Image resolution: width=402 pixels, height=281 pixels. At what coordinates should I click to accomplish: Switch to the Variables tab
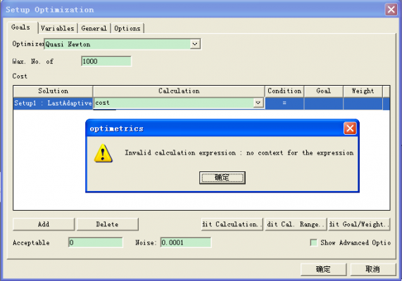point(58,28)
